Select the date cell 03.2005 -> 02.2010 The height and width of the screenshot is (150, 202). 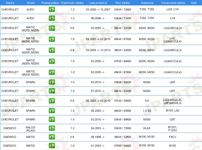point(98,39)
